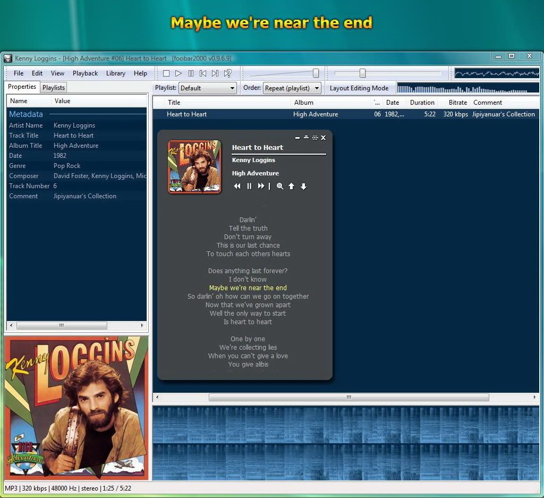Select the Heart to Heart playlist row
Screen dimensions: 544x498
coord(346,114)
